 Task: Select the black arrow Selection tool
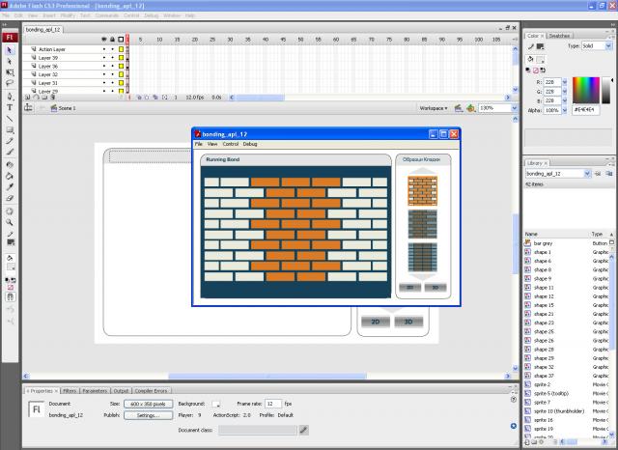[x=10, y=50]
